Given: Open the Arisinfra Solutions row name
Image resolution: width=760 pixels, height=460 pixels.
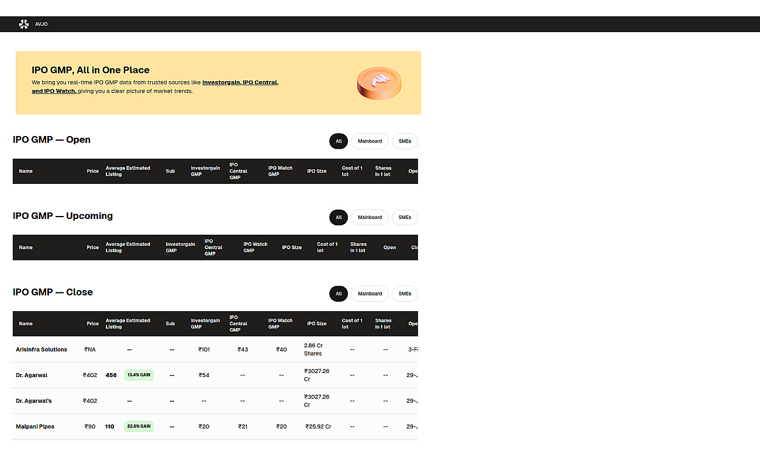Looking at the screenshot, I should coord(42,350).
